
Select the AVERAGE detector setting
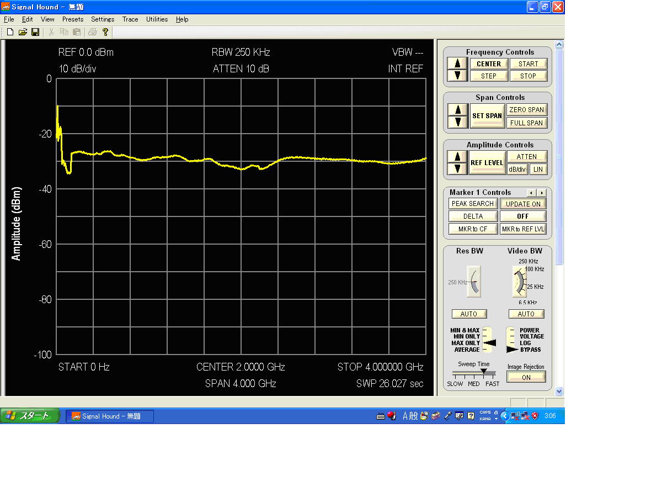click(467, 350)
